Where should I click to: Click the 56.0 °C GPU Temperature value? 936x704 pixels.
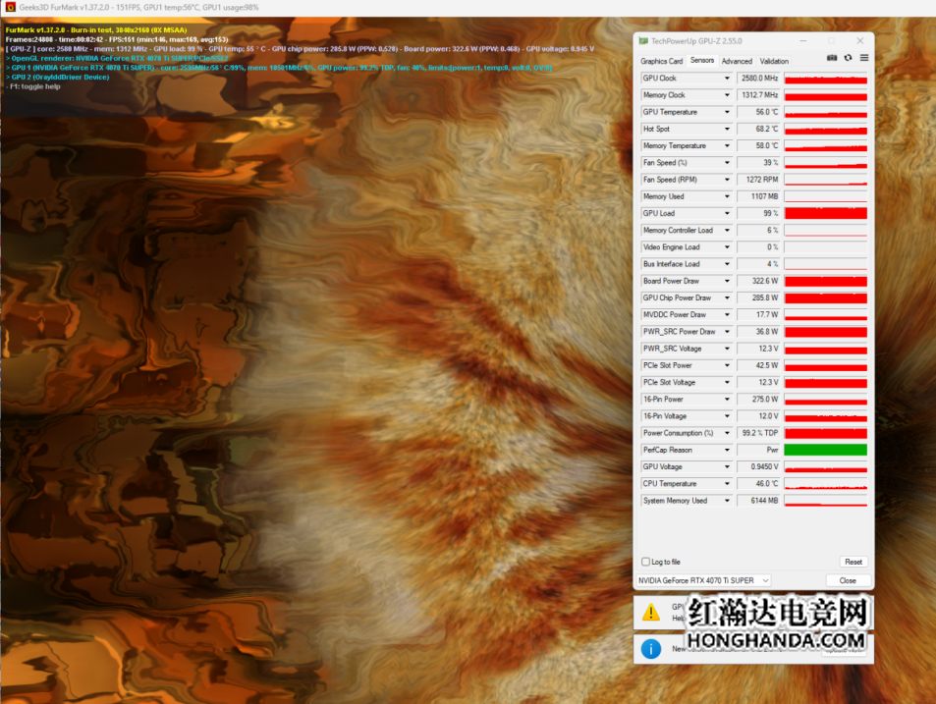[758, 112]
